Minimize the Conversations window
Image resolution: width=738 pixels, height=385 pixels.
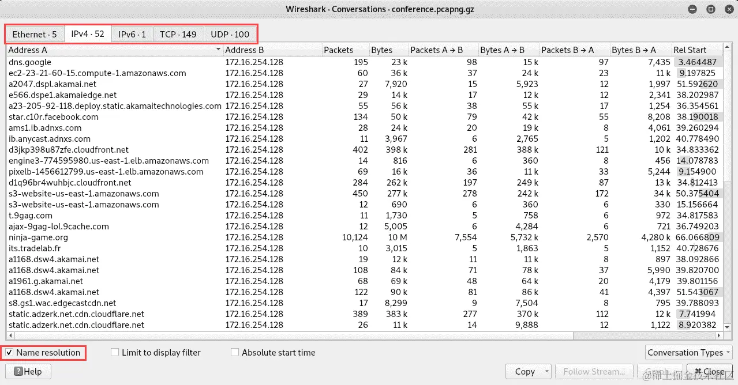pyautogui.click(x=691, y=9)
